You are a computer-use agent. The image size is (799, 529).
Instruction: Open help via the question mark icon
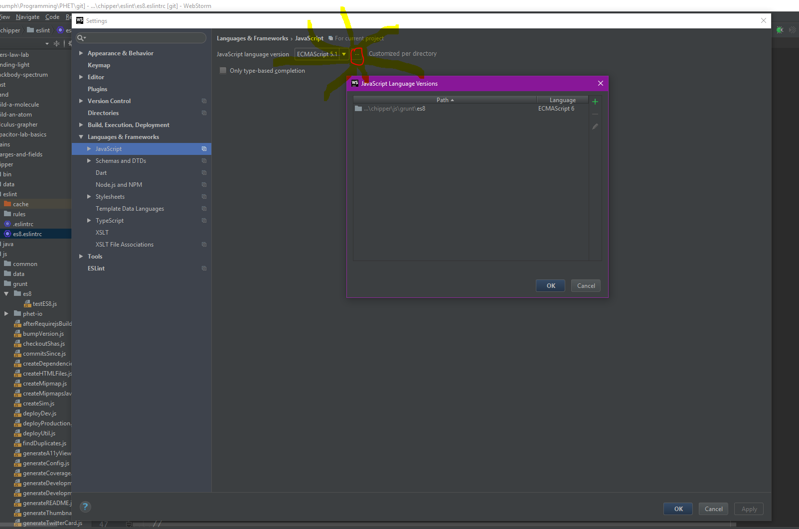pyautogui.click(x=85, y=507)
